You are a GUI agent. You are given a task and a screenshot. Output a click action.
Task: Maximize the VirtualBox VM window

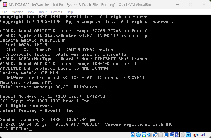(191, 5)
